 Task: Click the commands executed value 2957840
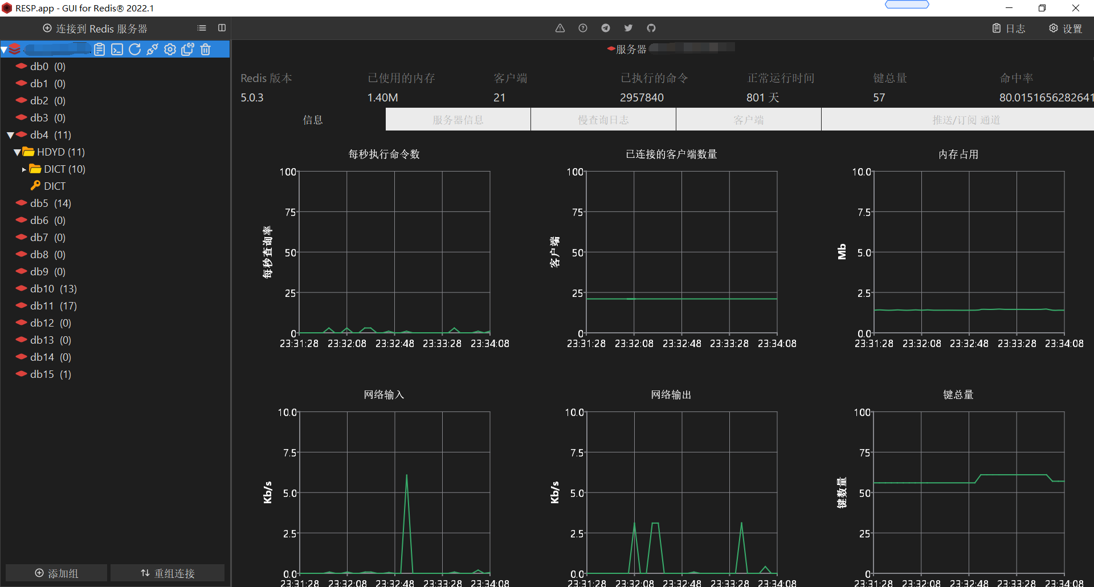click(x=642, y=97)
